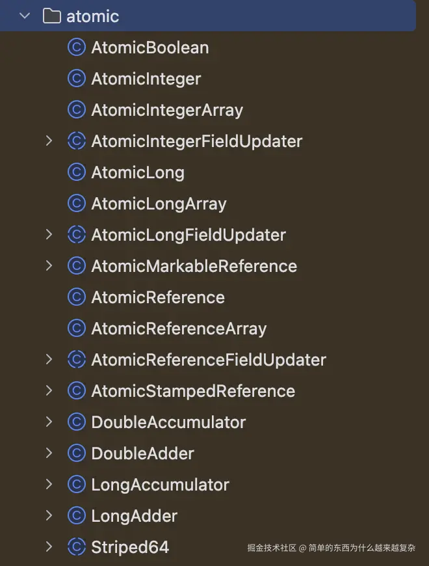Select AtomicReferenceArray class entry
Screen dimensions: 429x566
179,329
